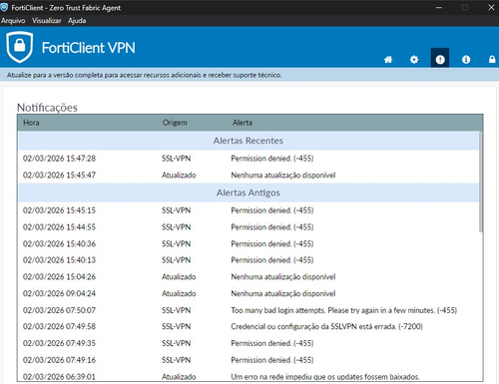Select the 02/03/2026 15:45:47 timestamp

point(59,176)
